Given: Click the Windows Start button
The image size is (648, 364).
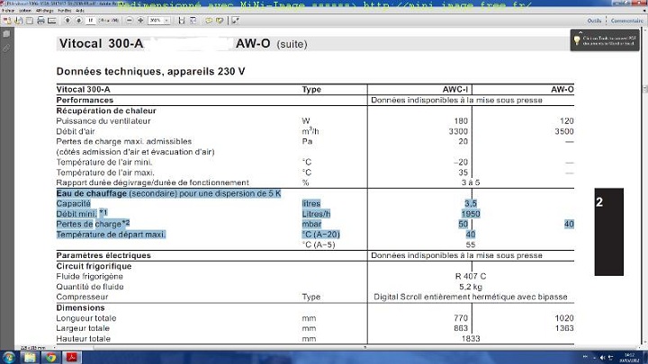Looking at the screenshot, I should click(9, 356).
